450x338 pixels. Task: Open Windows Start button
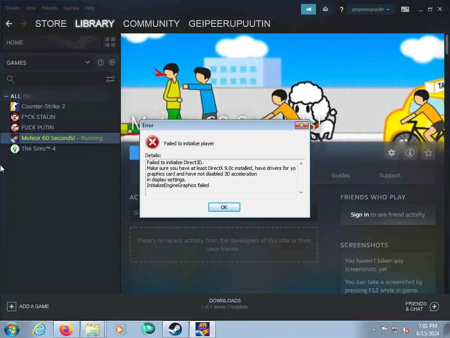point(12,329)
